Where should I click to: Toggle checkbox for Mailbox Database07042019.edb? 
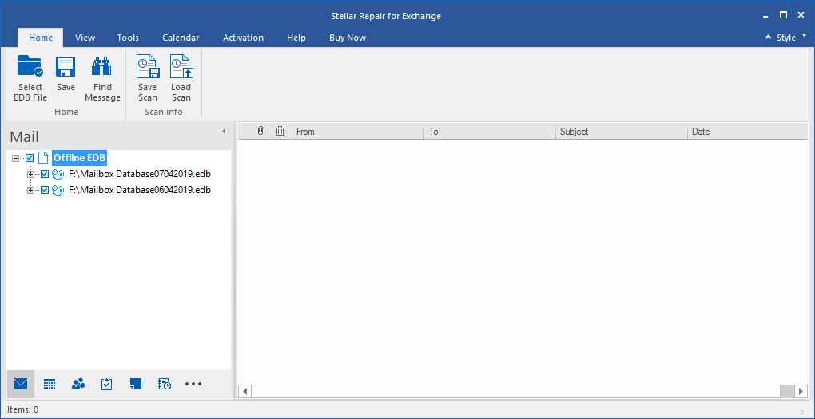(45, 174)
